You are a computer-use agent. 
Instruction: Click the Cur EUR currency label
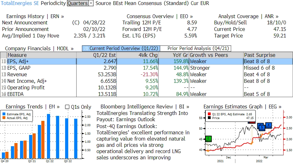pos(200,3)
